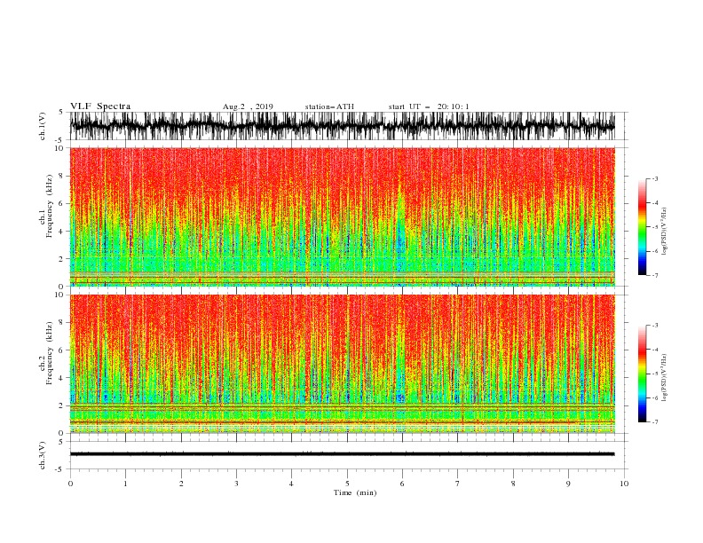This screenshot has width=703, height=543.
Task: Click the "VLF Spectra" plot title
Action: click(x=100, y=106)
